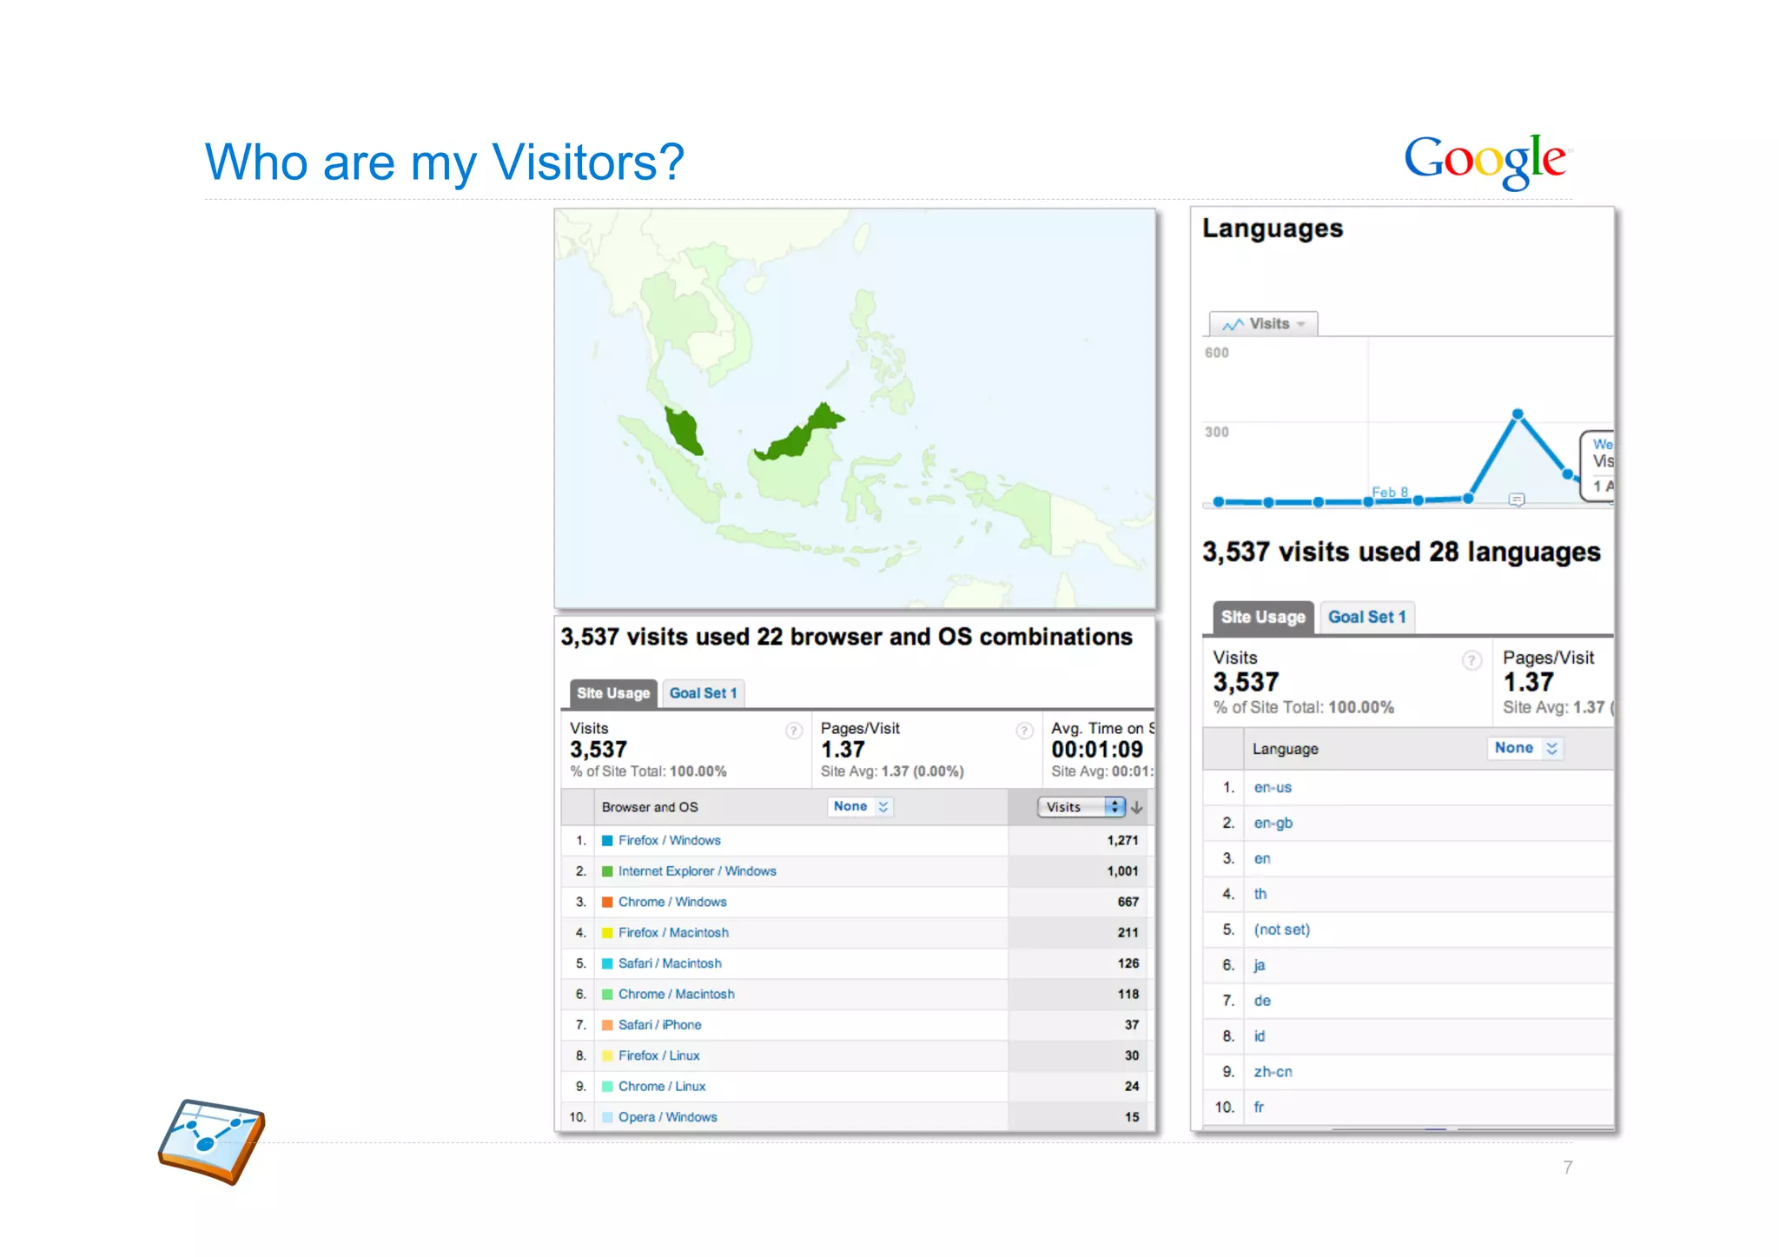Click Peninsular Malaysia on the map
The width and height of the screenshot is (1779, 1257).
point(684,432)
